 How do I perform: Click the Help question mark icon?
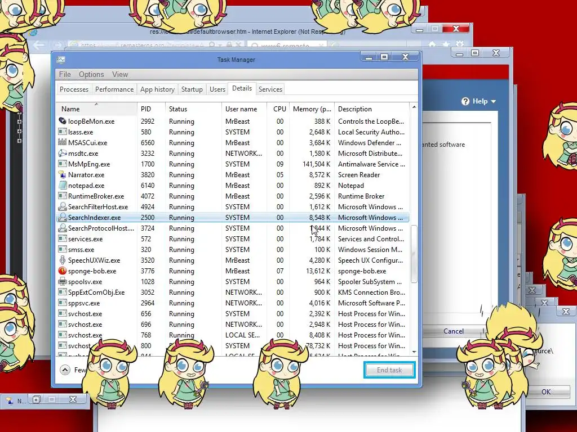[x=465, y=101]
